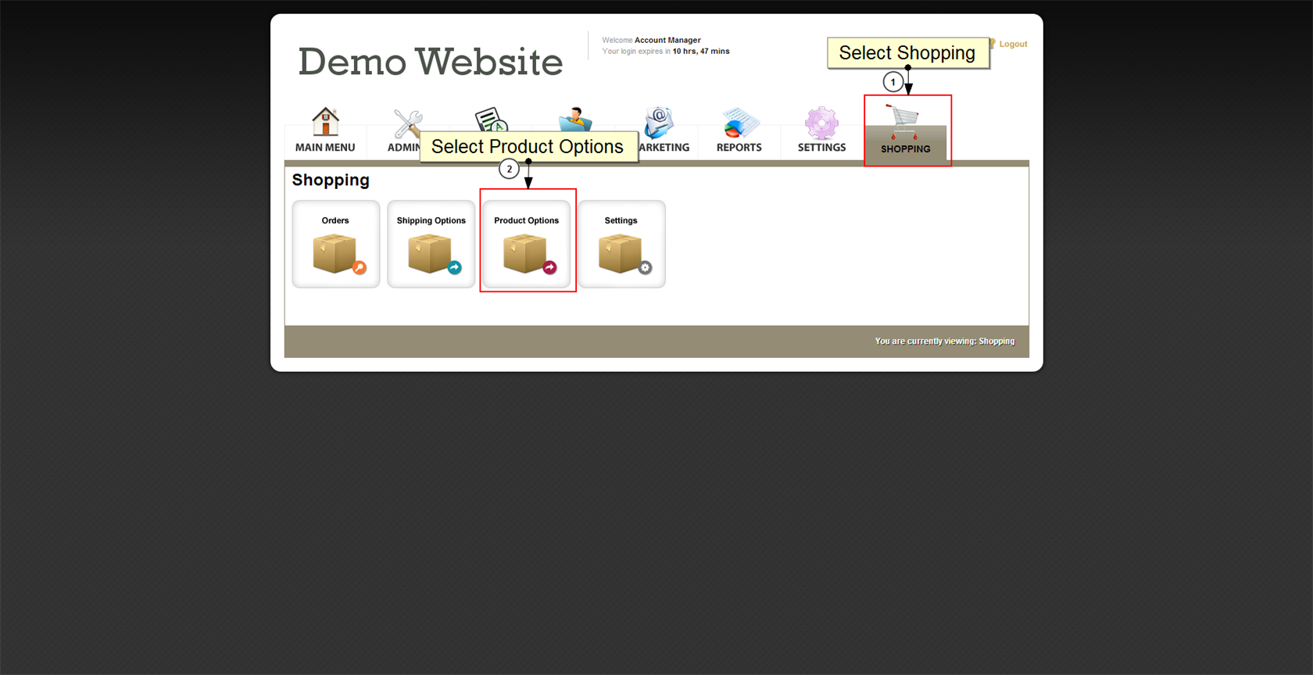Open the Shipping Options tile
Screen dimensions: 1313x675
pos(431,245)
